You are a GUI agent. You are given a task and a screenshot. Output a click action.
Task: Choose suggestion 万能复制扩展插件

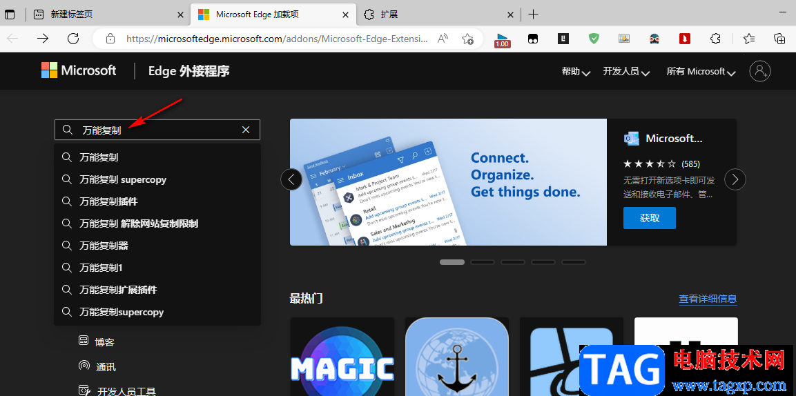coord(157,290)
